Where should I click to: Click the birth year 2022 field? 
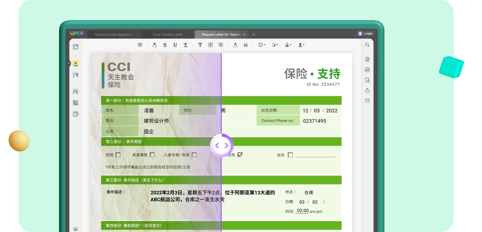[x=331, y=111]
